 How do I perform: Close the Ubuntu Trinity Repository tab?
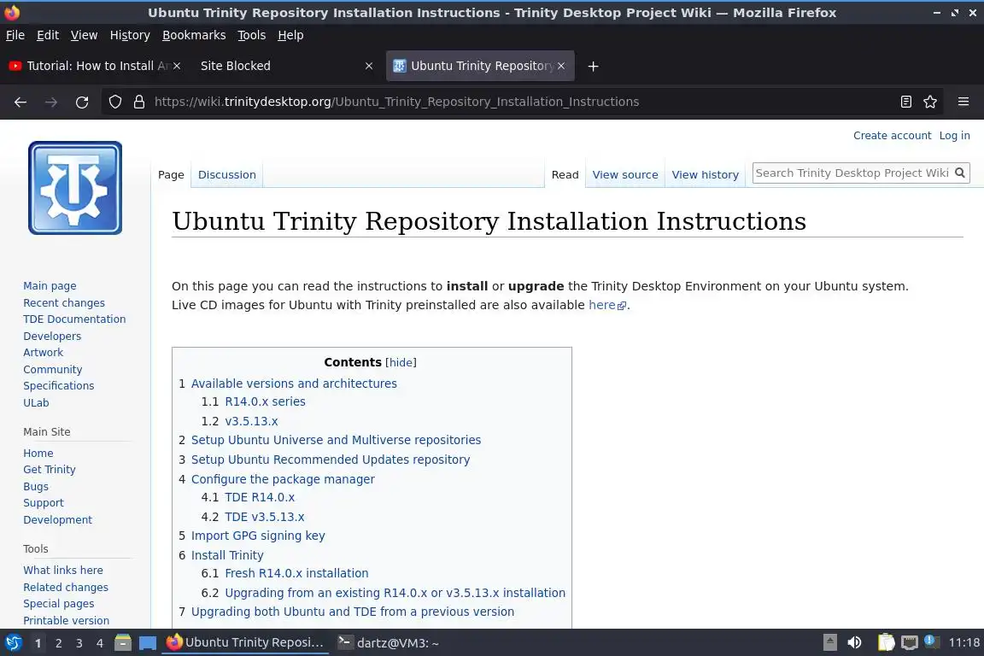pos(561,66)
